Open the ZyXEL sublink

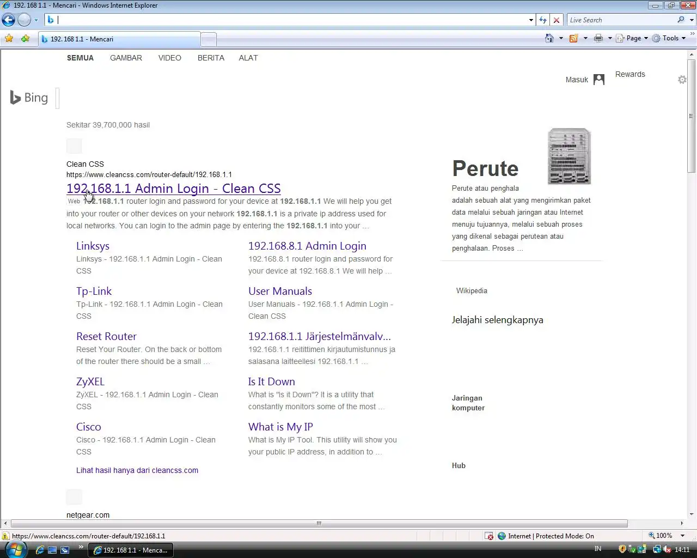tap(90, 381)
